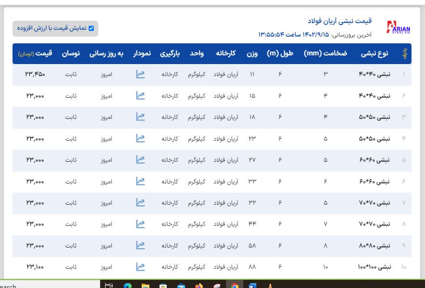View chart for نبشی 70*70 weight 44
Image resolution: width=425 pixels, height=288 pixels.
140,223
